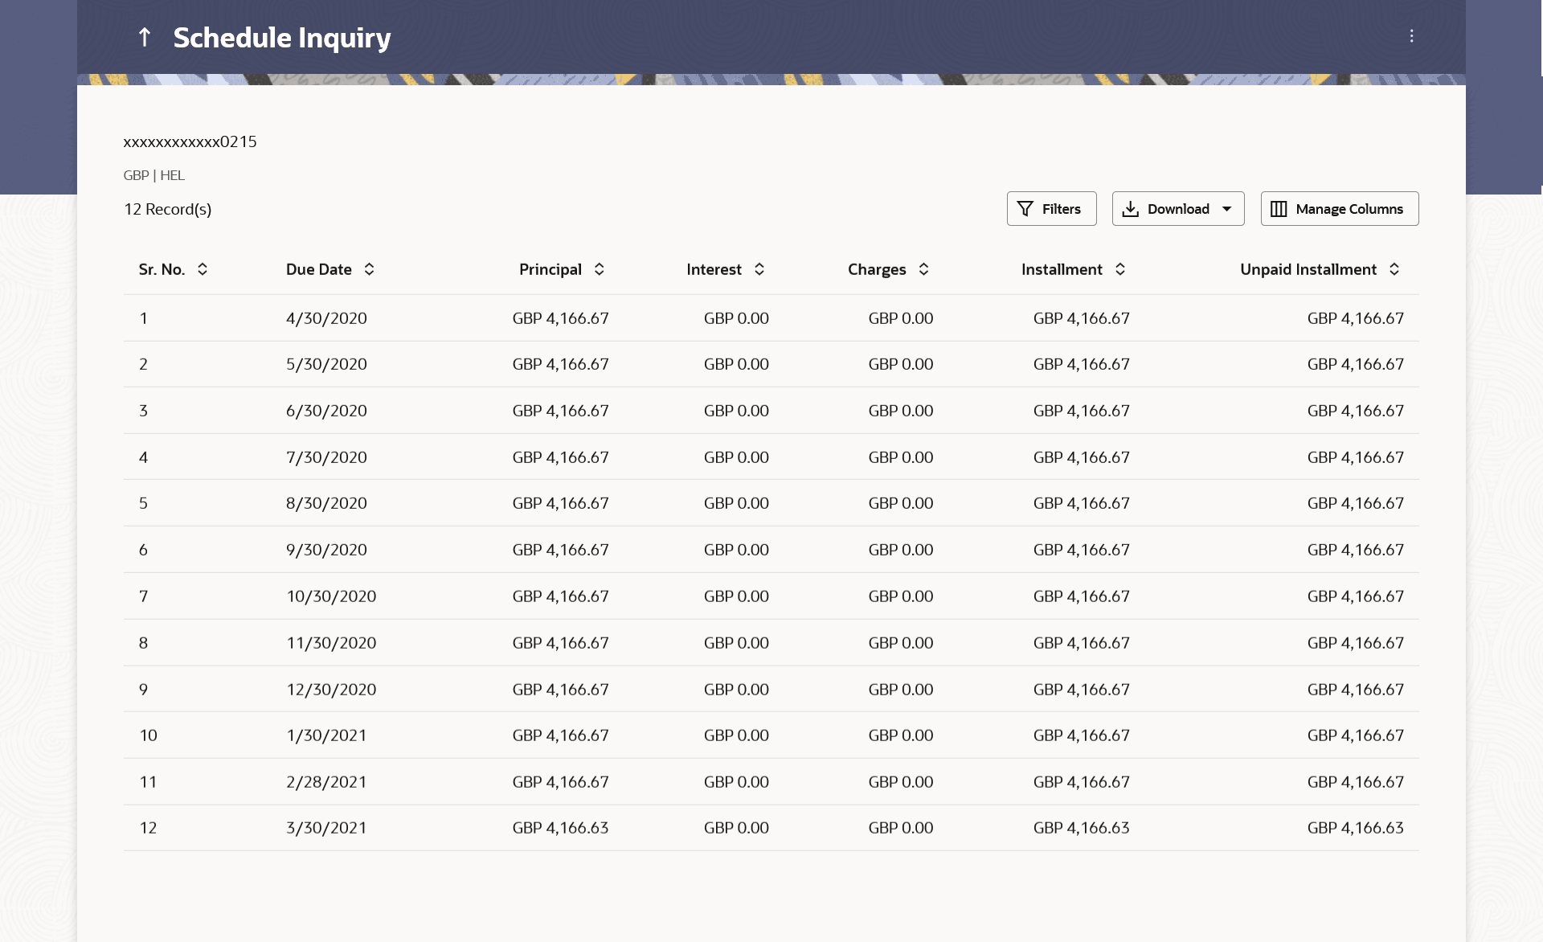Sort by Interest column arrows
The height and width of the screenshot is (942, 1543).
pos(759,269)
